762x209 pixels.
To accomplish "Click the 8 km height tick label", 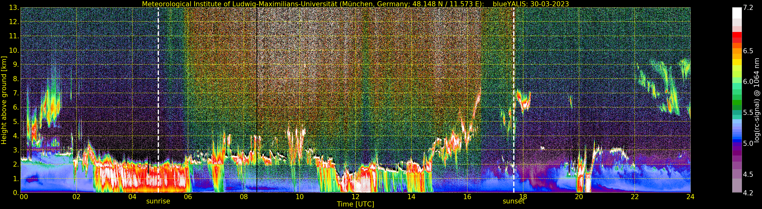I will [17, 79].
